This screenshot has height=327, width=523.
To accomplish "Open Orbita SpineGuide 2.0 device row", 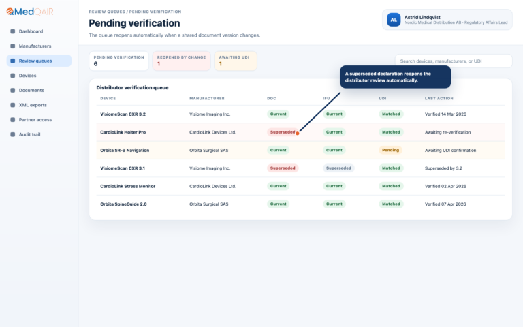I will 300,204.
